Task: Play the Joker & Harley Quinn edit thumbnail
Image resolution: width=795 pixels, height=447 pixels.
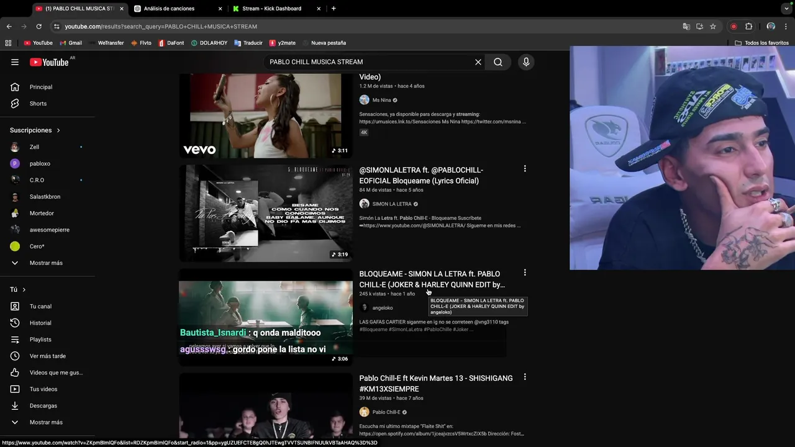Action: click(x=266, y=317)
